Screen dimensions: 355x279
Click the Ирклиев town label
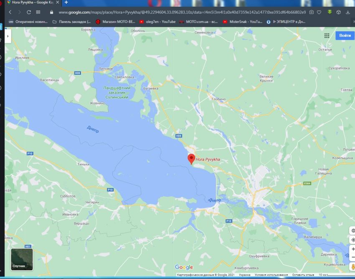22,58
